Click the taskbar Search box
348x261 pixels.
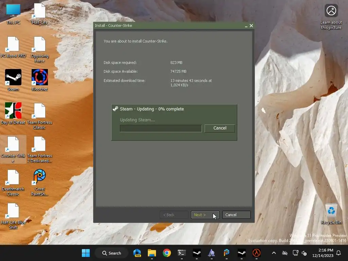(111, 253)
